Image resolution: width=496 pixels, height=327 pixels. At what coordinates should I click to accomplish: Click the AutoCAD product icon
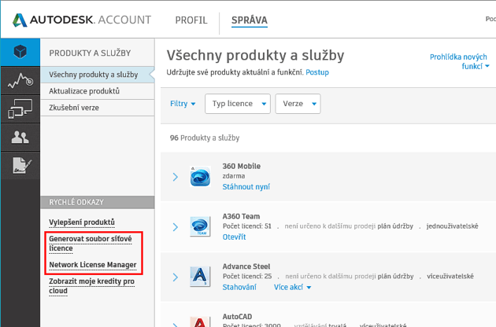(x=200, y=321)
